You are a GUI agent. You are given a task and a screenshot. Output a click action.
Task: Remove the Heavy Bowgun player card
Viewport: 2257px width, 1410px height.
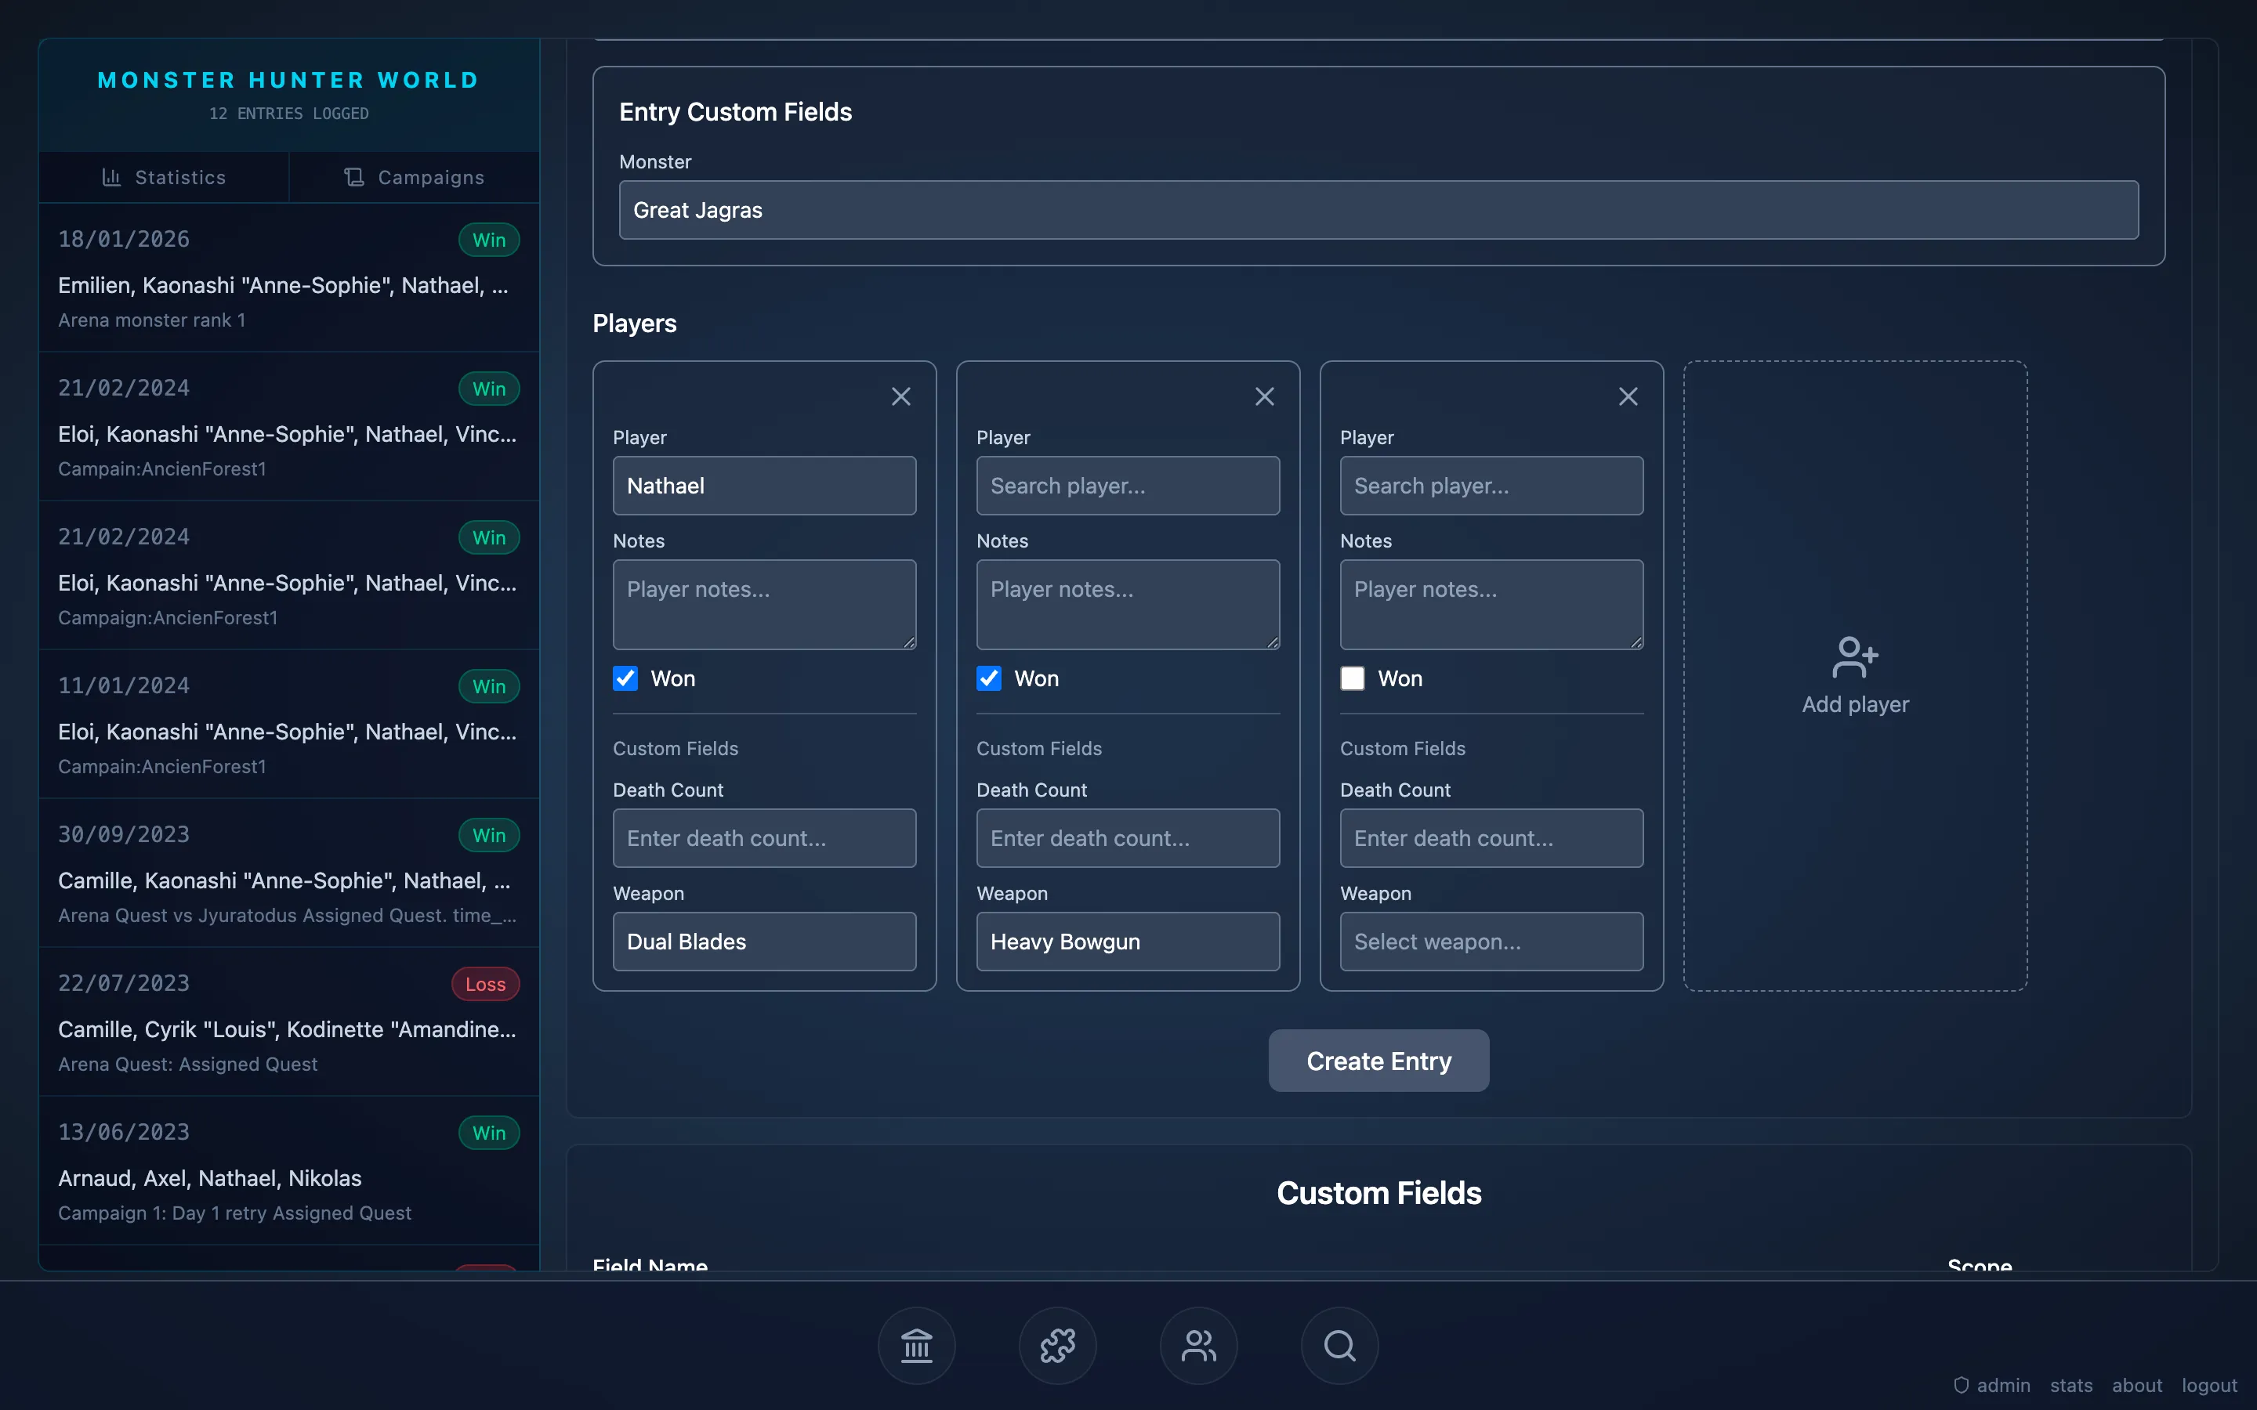pyautogui.click(x=1265, y=396)
